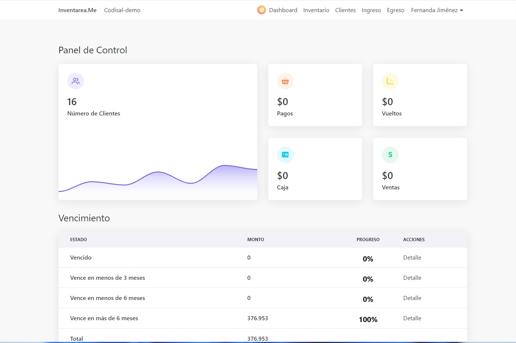
Task: Open the ESTADO column header
Action: click(x=78, y=239)
